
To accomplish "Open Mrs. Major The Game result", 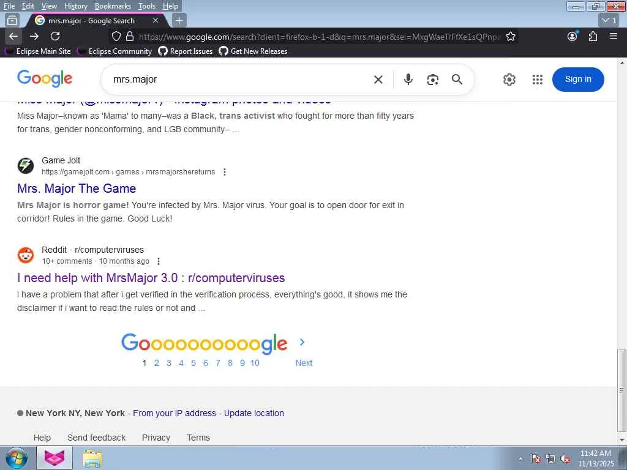I will [77, 188].
